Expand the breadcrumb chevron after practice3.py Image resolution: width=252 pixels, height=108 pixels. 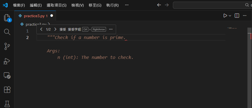(x=49, y=24)
